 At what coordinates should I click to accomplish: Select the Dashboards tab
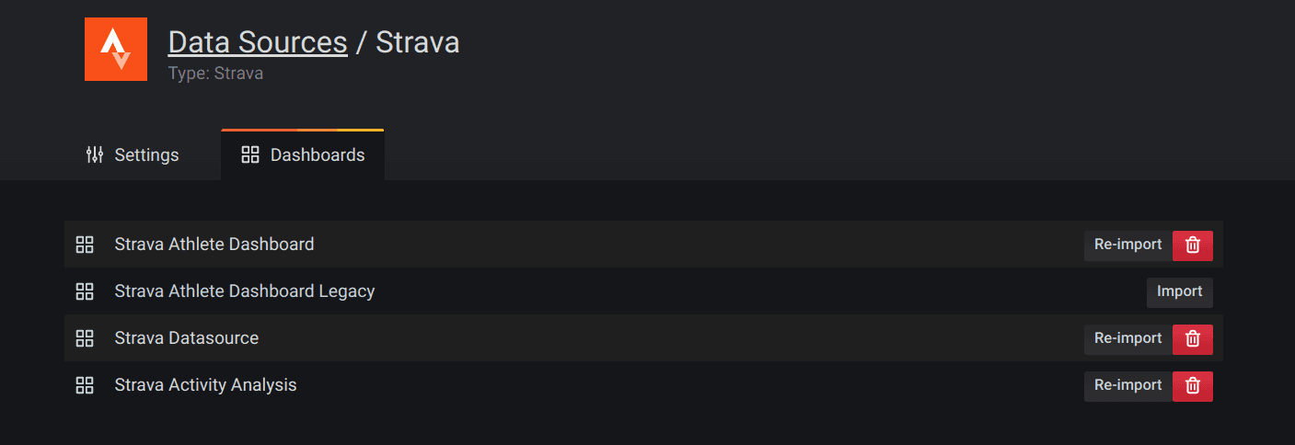pyautogui.click(x=303, y=155)
